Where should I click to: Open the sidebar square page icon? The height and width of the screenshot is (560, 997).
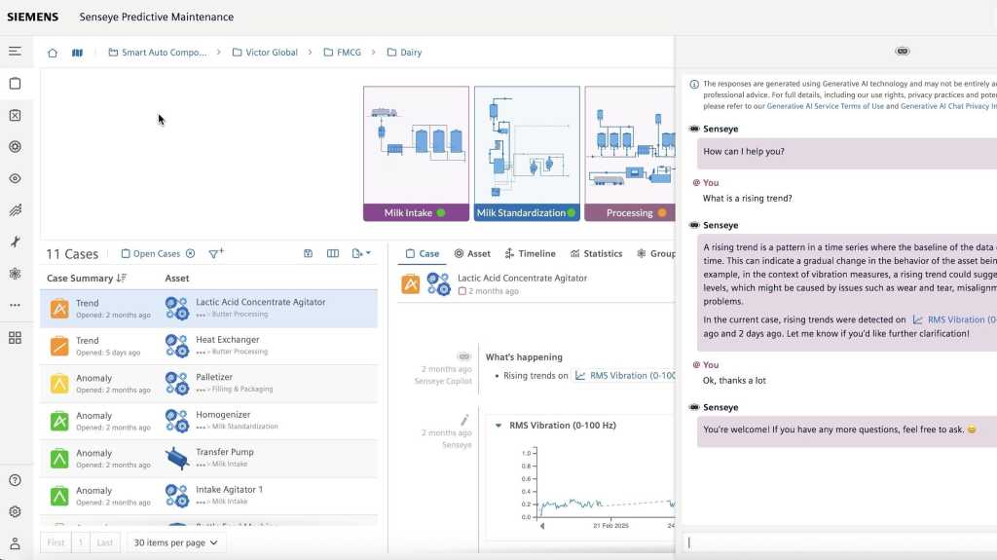[15, 84]
